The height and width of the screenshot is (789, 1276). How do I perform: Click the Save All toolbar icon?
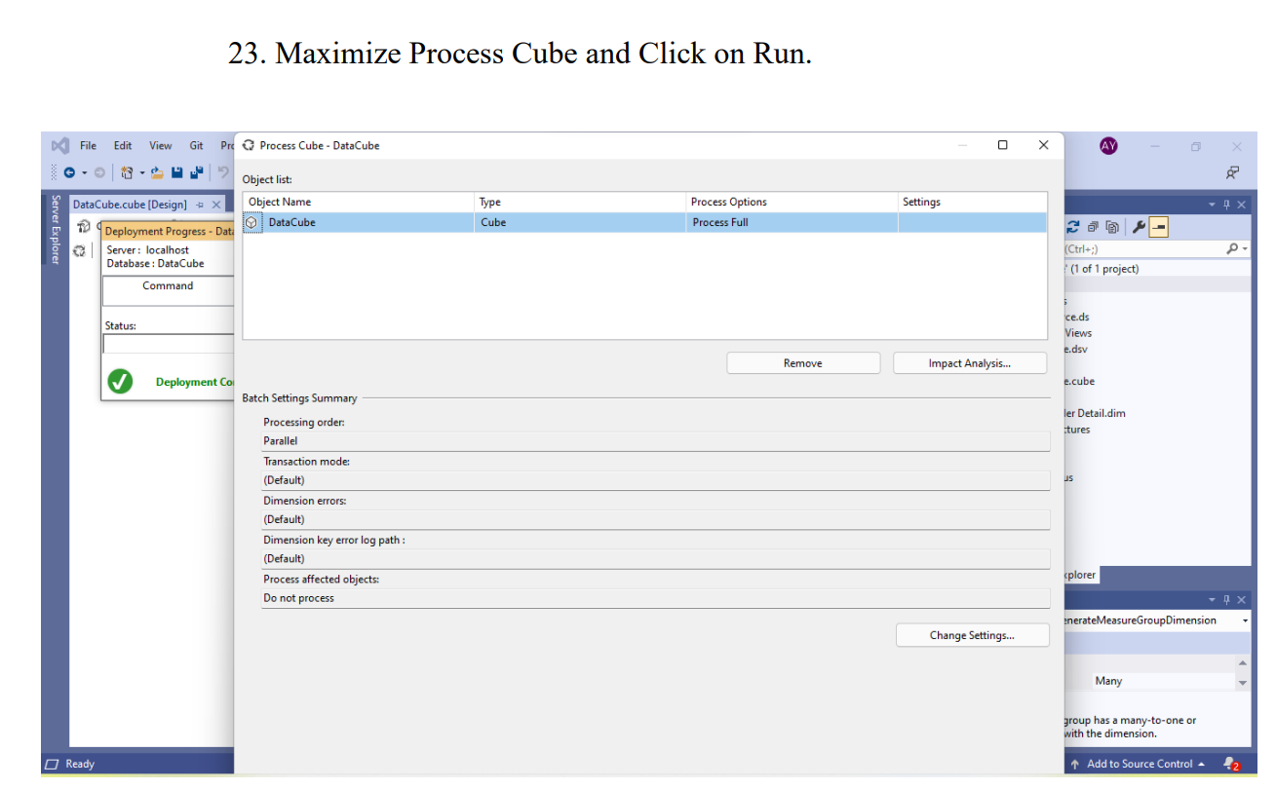pos(196,172)
